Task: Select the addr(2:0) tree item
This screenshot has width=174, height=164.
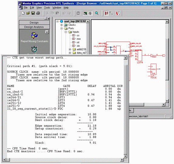Action: click(x=81, y=49)
